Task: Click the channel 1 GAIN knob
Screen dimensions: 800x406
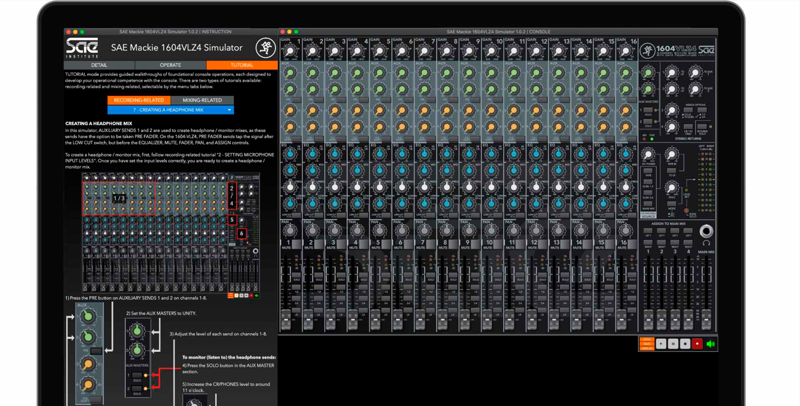Action: (290, 51)
